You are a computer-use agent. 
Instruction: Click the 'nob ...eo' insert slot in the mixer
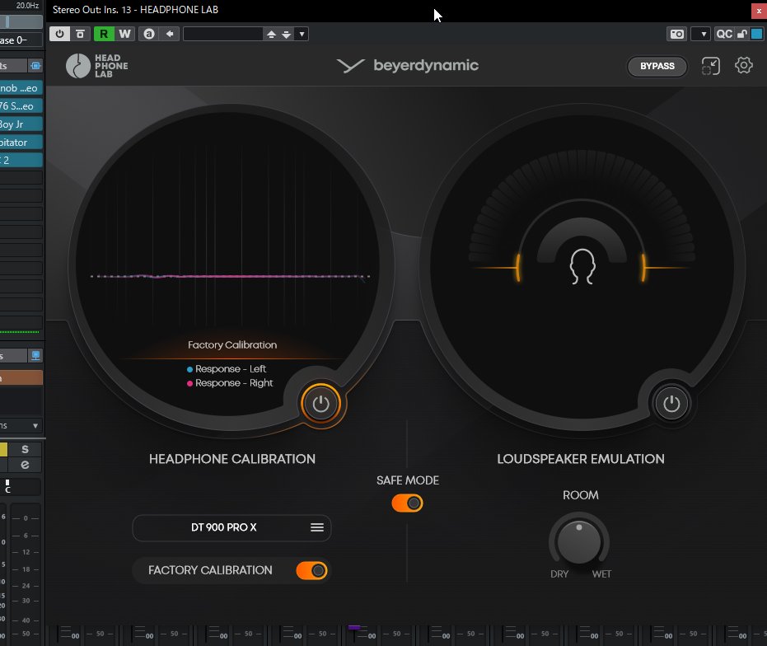21,88
